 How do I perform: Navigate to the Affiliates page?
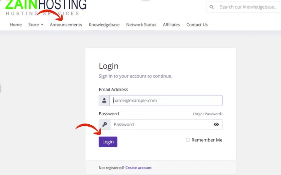click(x=171, y=25)
